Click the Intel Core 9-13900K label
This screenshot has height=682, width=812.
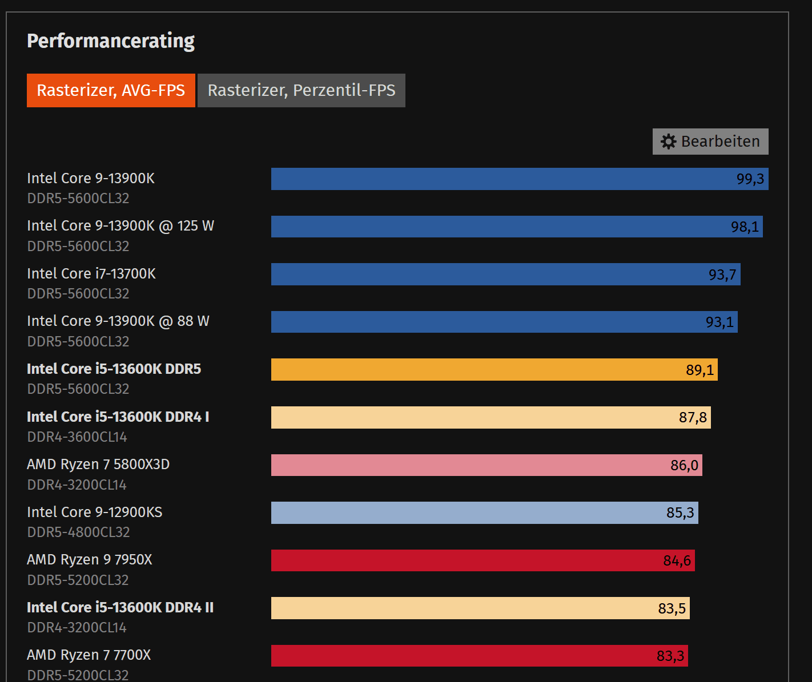[x=91, y=178]
